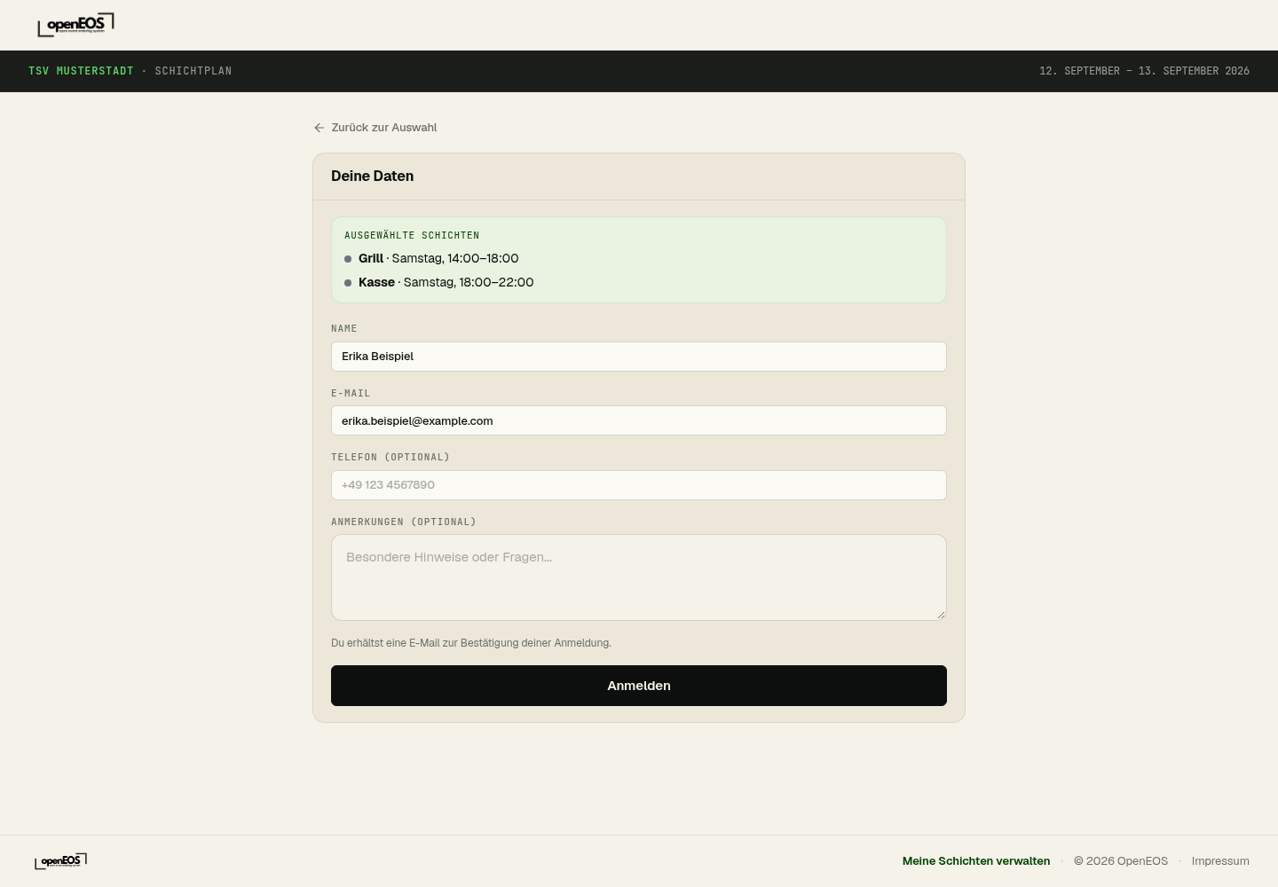1278x887 pixels.
Task: Click the © 2026 OpenEOS footer text
Action: tap(1121, 861)
